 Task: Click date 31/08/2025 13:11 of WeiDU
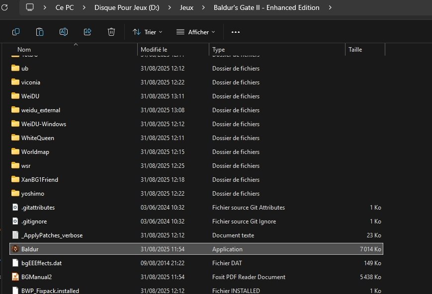[162, 96]
